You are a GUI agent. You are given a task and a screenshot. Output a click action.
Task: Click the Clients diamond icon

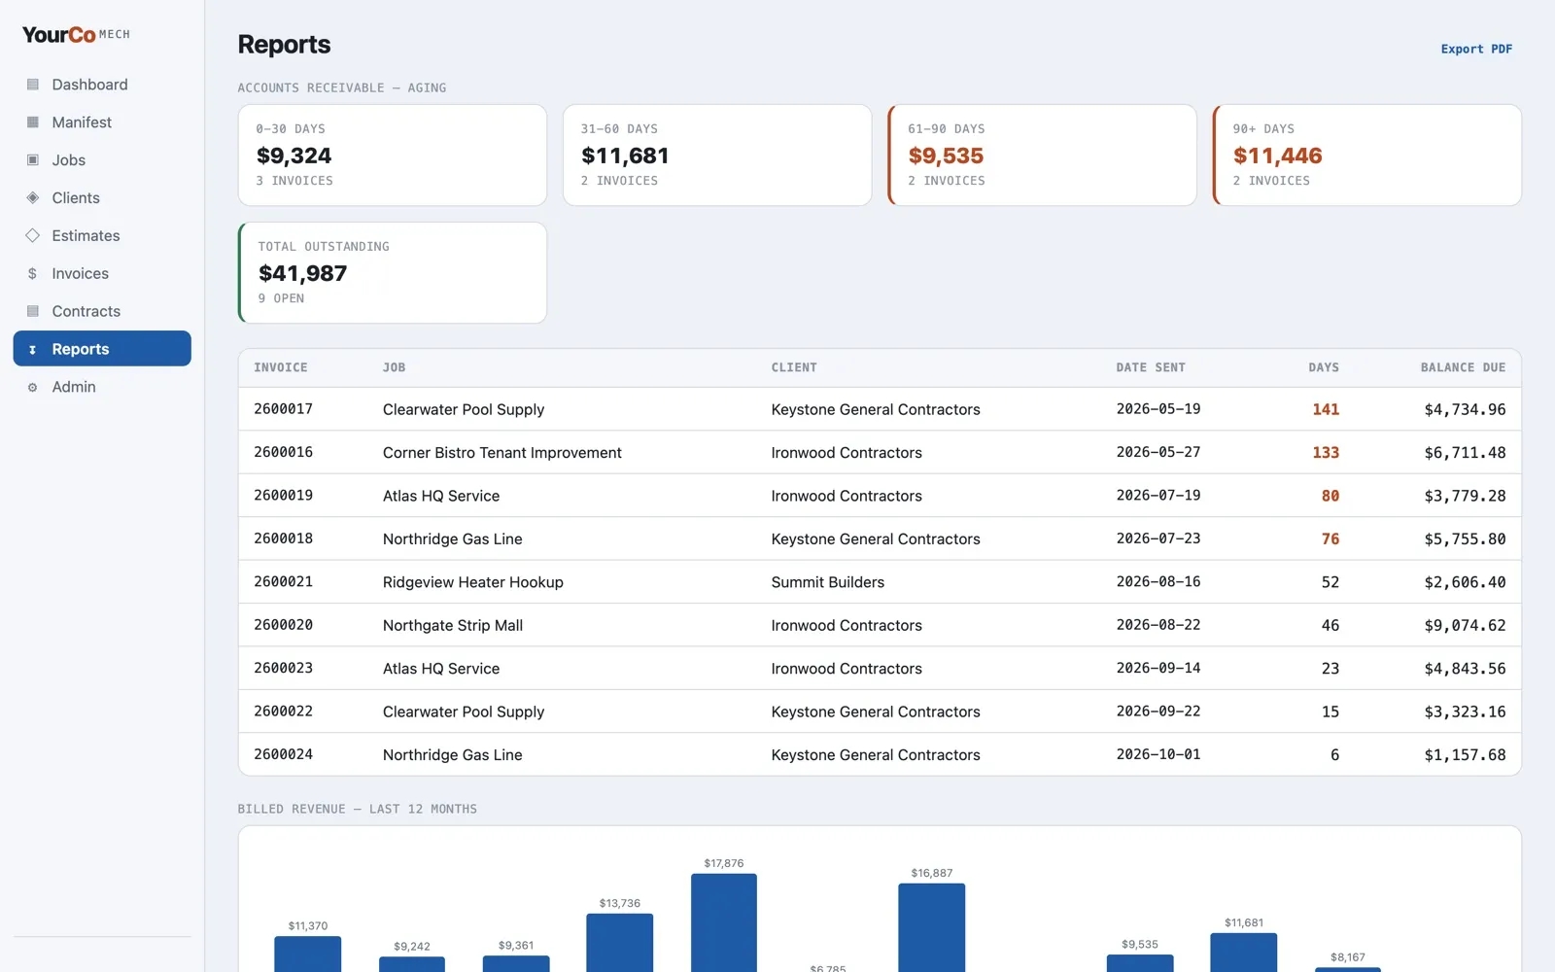tap(32, 197)
